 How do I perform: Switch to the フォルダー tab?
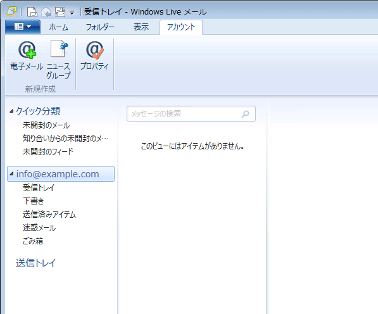[100, 27]
